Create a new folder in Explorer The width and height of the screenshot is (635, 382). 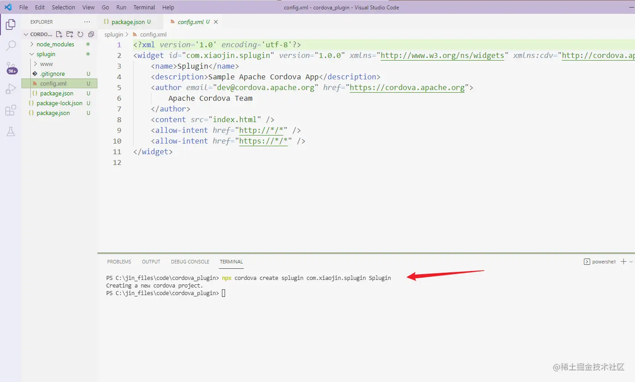tap(70, 34)
